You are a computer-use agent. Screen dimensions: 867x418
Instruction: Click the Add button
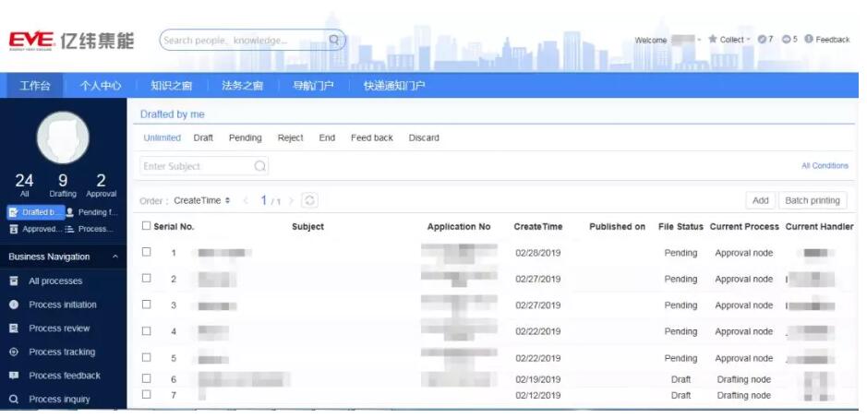[760, 201]
